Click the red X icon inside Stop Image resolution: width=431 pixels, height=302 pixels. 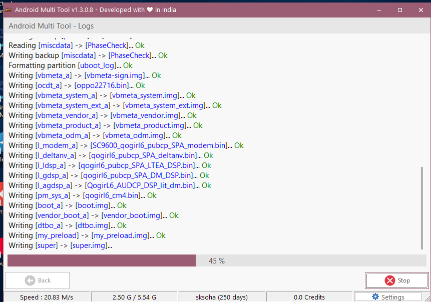389,280
